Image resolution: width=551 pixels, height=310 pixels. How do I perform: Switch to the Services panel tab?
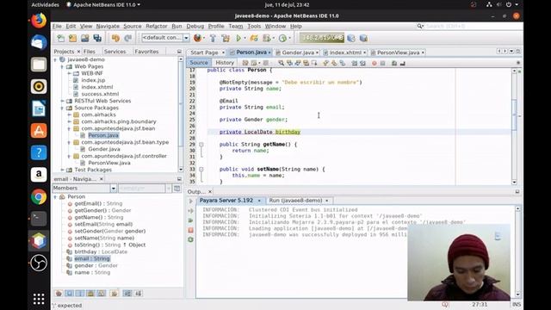point(115,52)
